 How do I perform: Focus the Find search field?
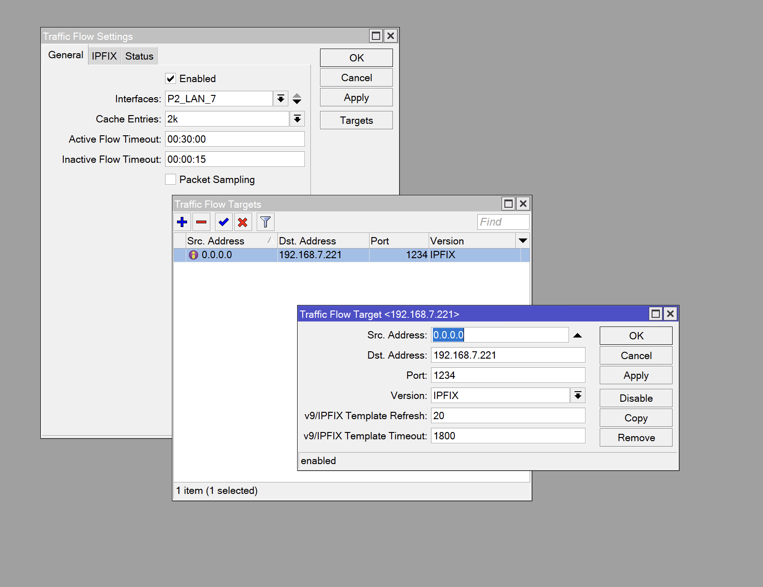(503, 222)
